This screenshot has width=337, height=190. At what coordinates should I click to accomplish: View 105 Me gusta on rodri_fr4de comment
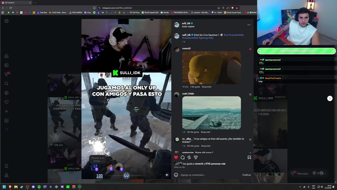pos(193,132)
